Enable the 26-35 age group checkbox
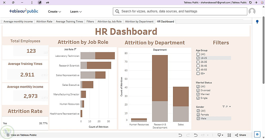 [x=198, y=62]
